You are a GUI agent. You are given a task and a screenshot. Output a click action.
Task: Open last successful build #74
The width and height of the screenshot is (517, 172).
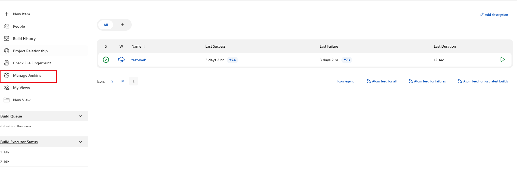pyautogui.click(x=232, y=60)
